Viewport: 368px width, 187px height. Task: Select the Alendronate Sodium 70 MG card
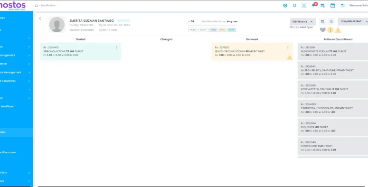pyautogui.click(x=333, y=51)
